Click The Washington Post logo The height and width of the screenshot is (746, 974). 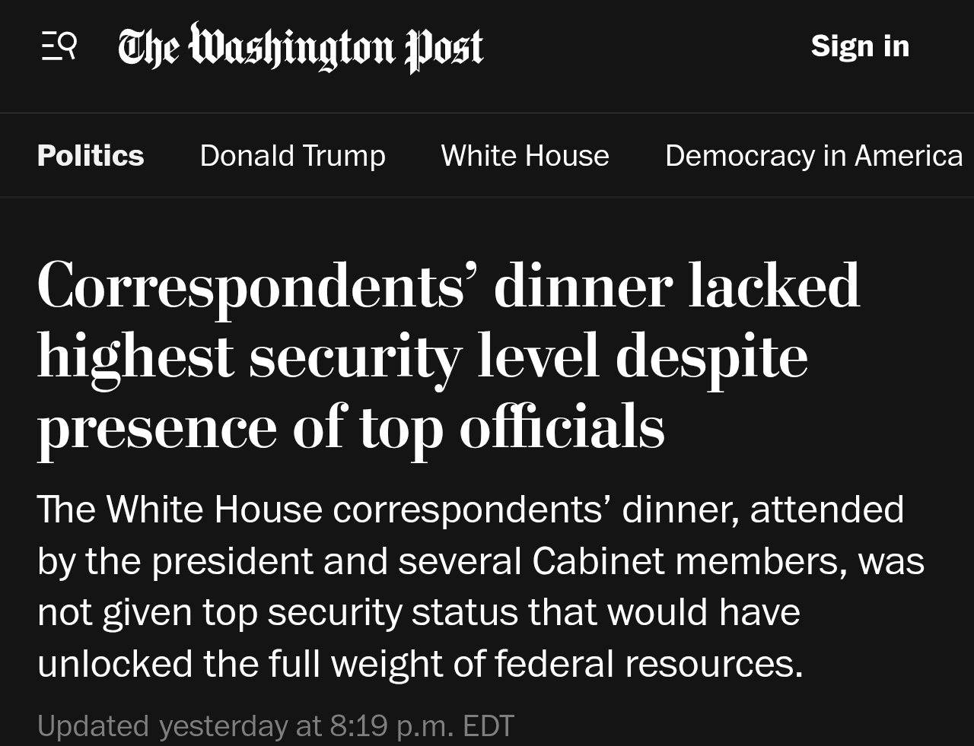point(301,46)
